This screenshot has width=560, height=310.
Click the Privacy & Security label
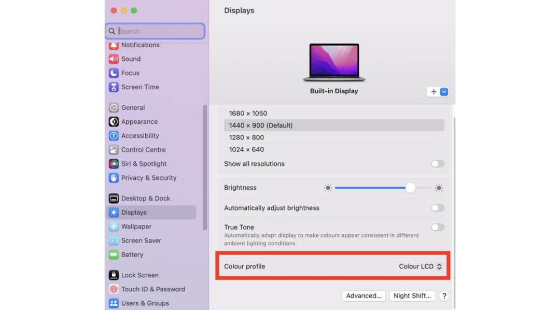click(x=149, y=178)
